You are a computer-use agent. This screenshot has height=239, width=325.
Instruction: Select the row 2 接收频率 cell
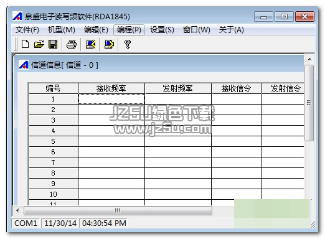111,110
